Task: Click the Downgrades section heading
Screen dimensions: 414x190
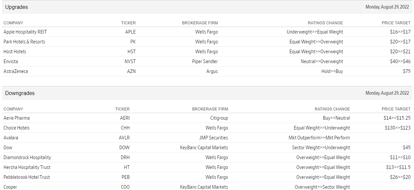Action: 20,93
